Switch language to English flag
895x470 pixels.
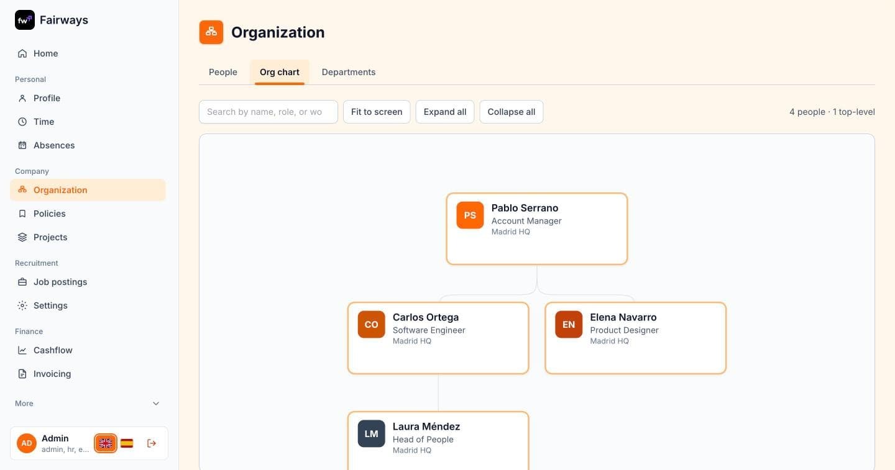106,443
